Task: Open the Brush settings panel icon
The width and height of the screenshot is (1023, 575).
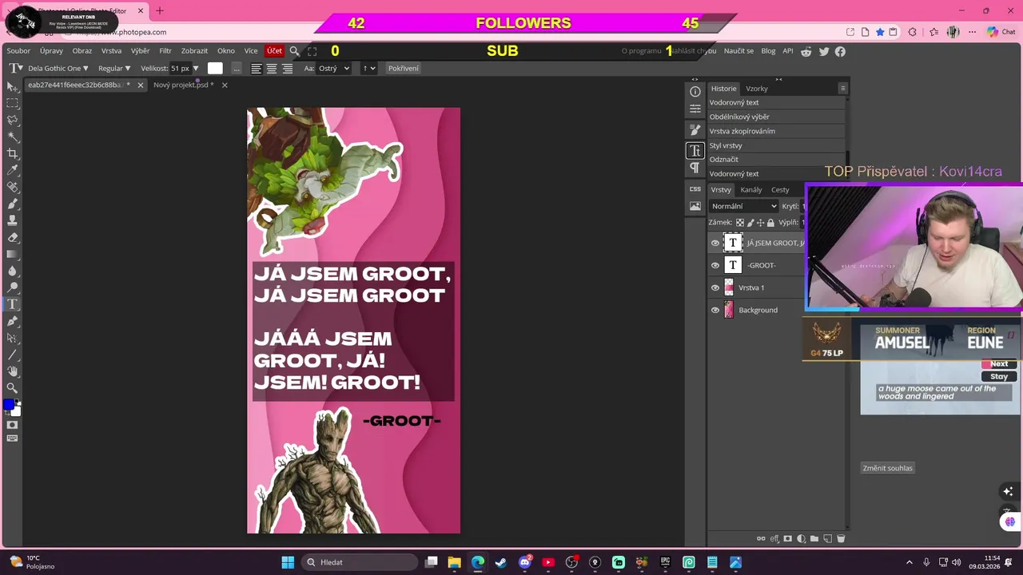Action: pyautogui.click(x=695, y=129)
